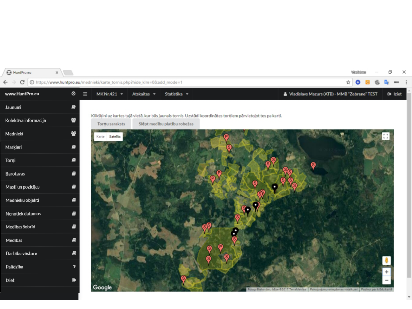Screen dimensions: 412x309
Task: Select the S marker nearest the Google logo
Action: point(183,279)
